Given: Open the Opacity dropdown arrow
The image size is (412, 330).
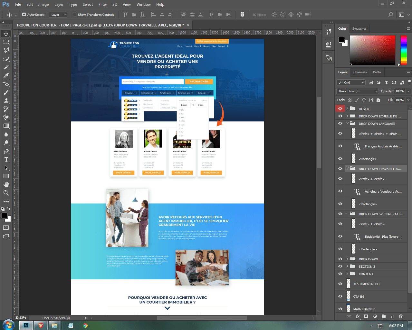Looking at the screenshot, I should pos(408,91).
